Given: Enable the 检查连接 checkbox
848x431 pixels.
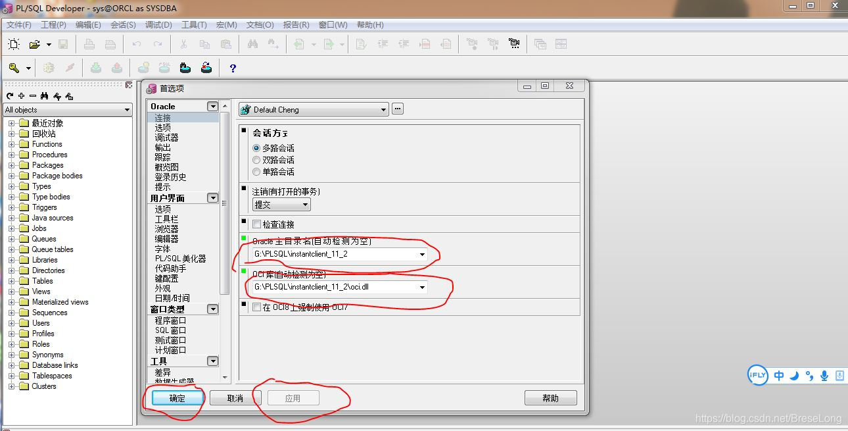Looking at the screenshot, I should pos(256,223).
